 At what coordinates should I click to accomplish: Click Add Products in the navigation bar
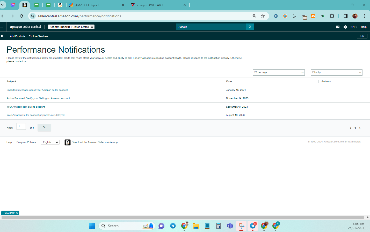click(x=18, y=36)
